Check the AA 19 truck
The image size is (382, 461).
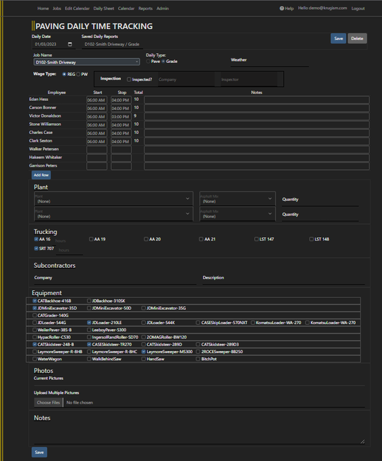coord(91,239)
